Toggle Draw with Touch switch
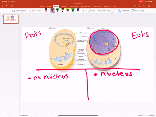Viewport: 156px width, 117px height. pos(113,11)
